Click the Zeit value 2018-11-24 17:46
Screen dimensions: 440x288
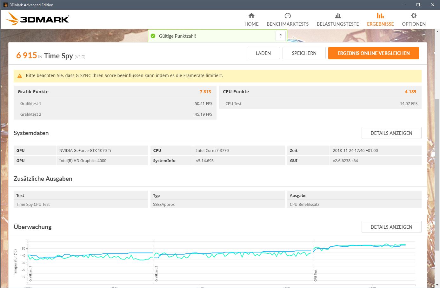[376, 151]
